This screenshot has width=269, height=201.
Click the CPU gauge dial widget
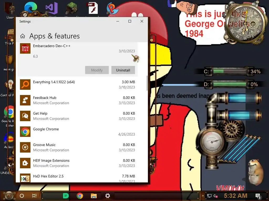212,142
